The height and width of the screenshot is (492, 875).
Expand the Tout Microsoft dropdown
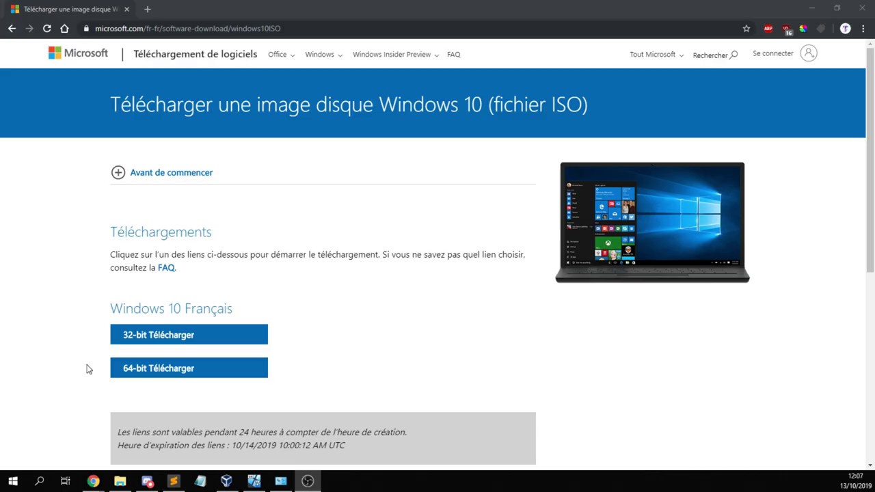coord(656,55)
